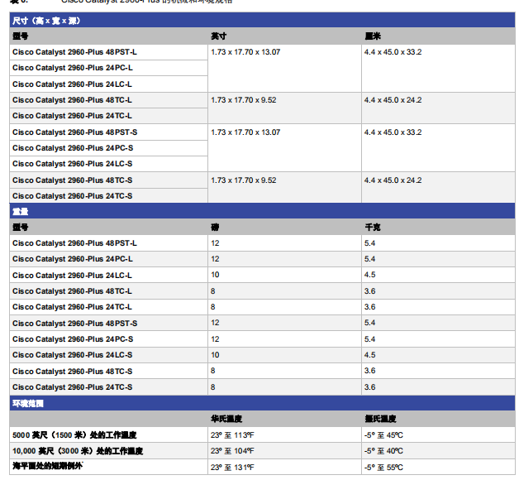Select the 千克 column header
Image resolution: width=519 pixels, height=480 pixels.
(373, 227)
